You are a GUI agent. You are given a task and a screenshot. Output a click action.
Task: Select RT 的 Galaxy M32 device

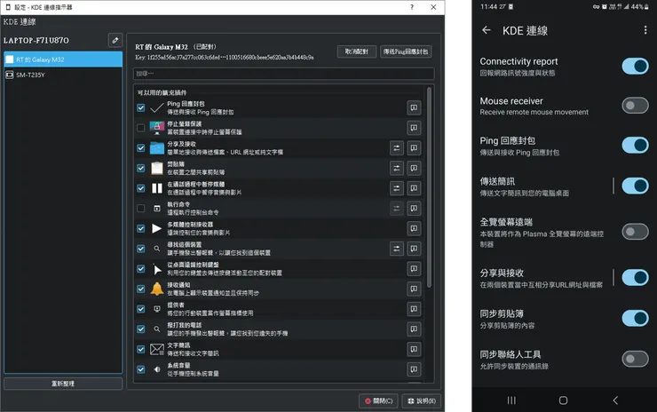(x=63, y=59)
